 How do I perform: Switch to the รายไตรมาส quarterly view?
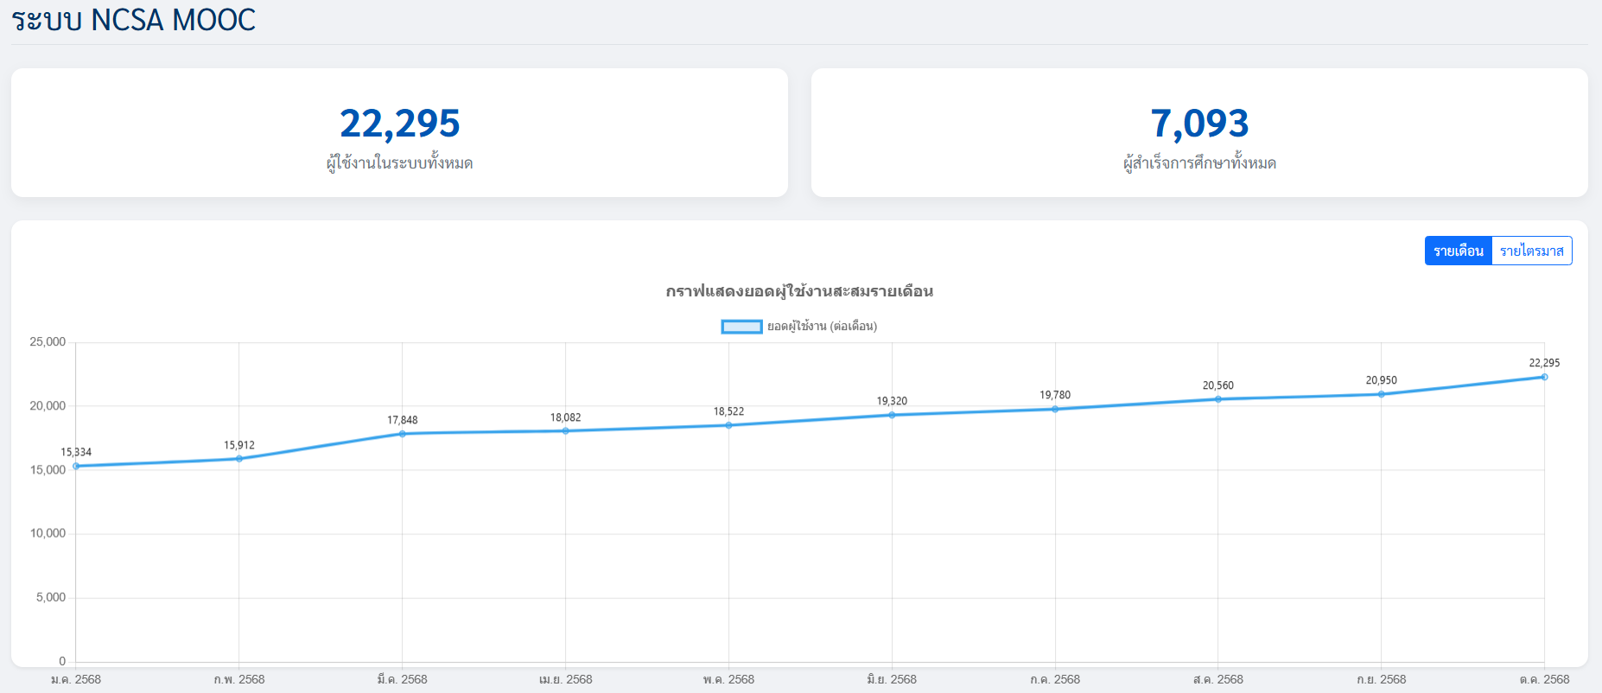pos(1531,251)
